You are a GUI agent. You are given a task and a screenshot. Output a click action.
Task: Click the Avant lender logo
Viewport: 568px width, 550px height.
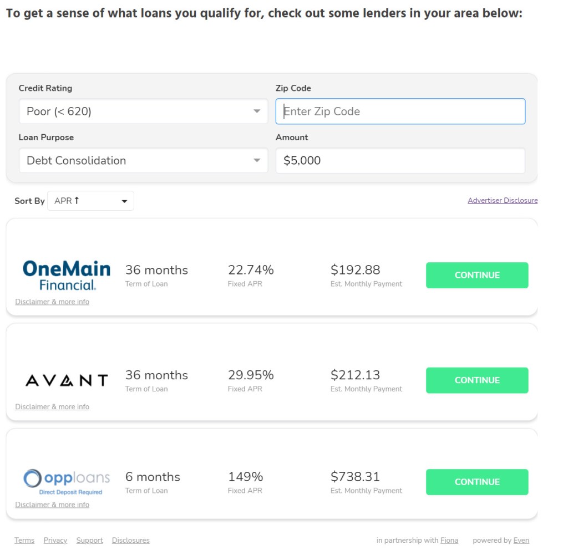point(67,380)
